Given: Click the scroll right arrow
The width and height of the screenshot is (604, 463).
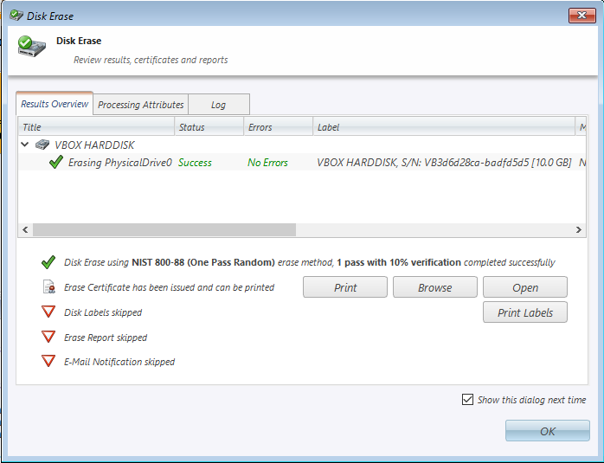Looking at the screenshot, I should [579, 229].
